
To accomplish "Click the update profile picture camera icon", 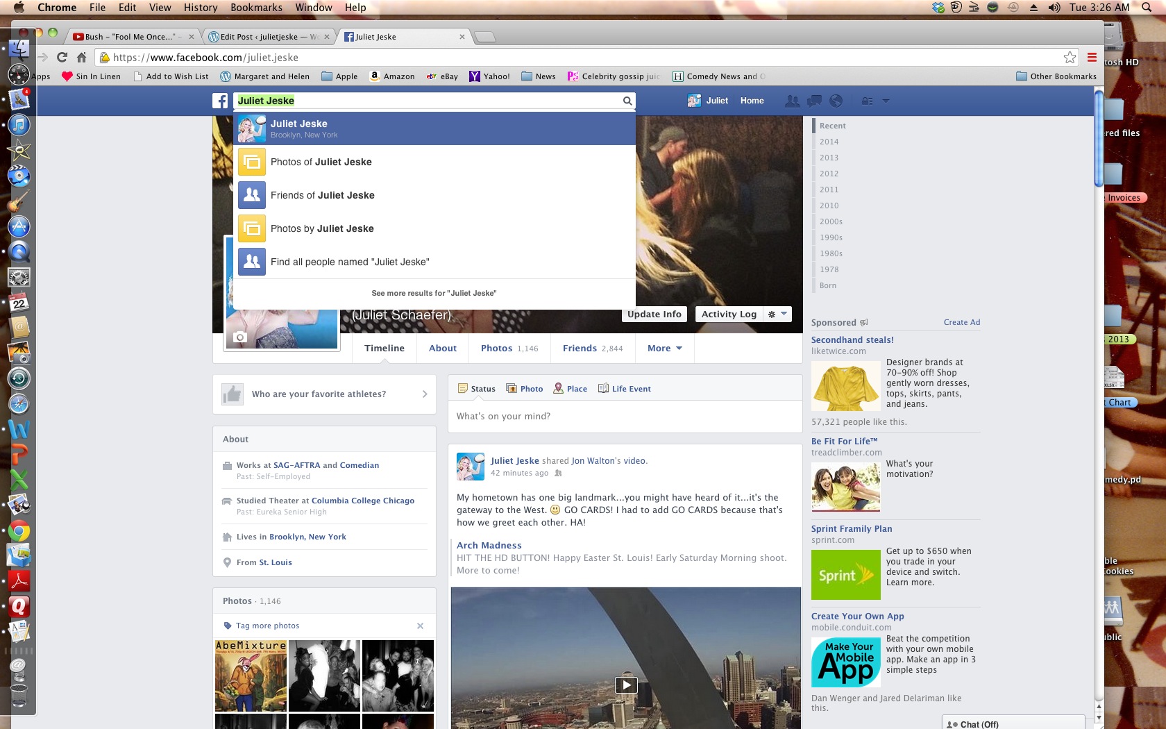I will point(240,337).
